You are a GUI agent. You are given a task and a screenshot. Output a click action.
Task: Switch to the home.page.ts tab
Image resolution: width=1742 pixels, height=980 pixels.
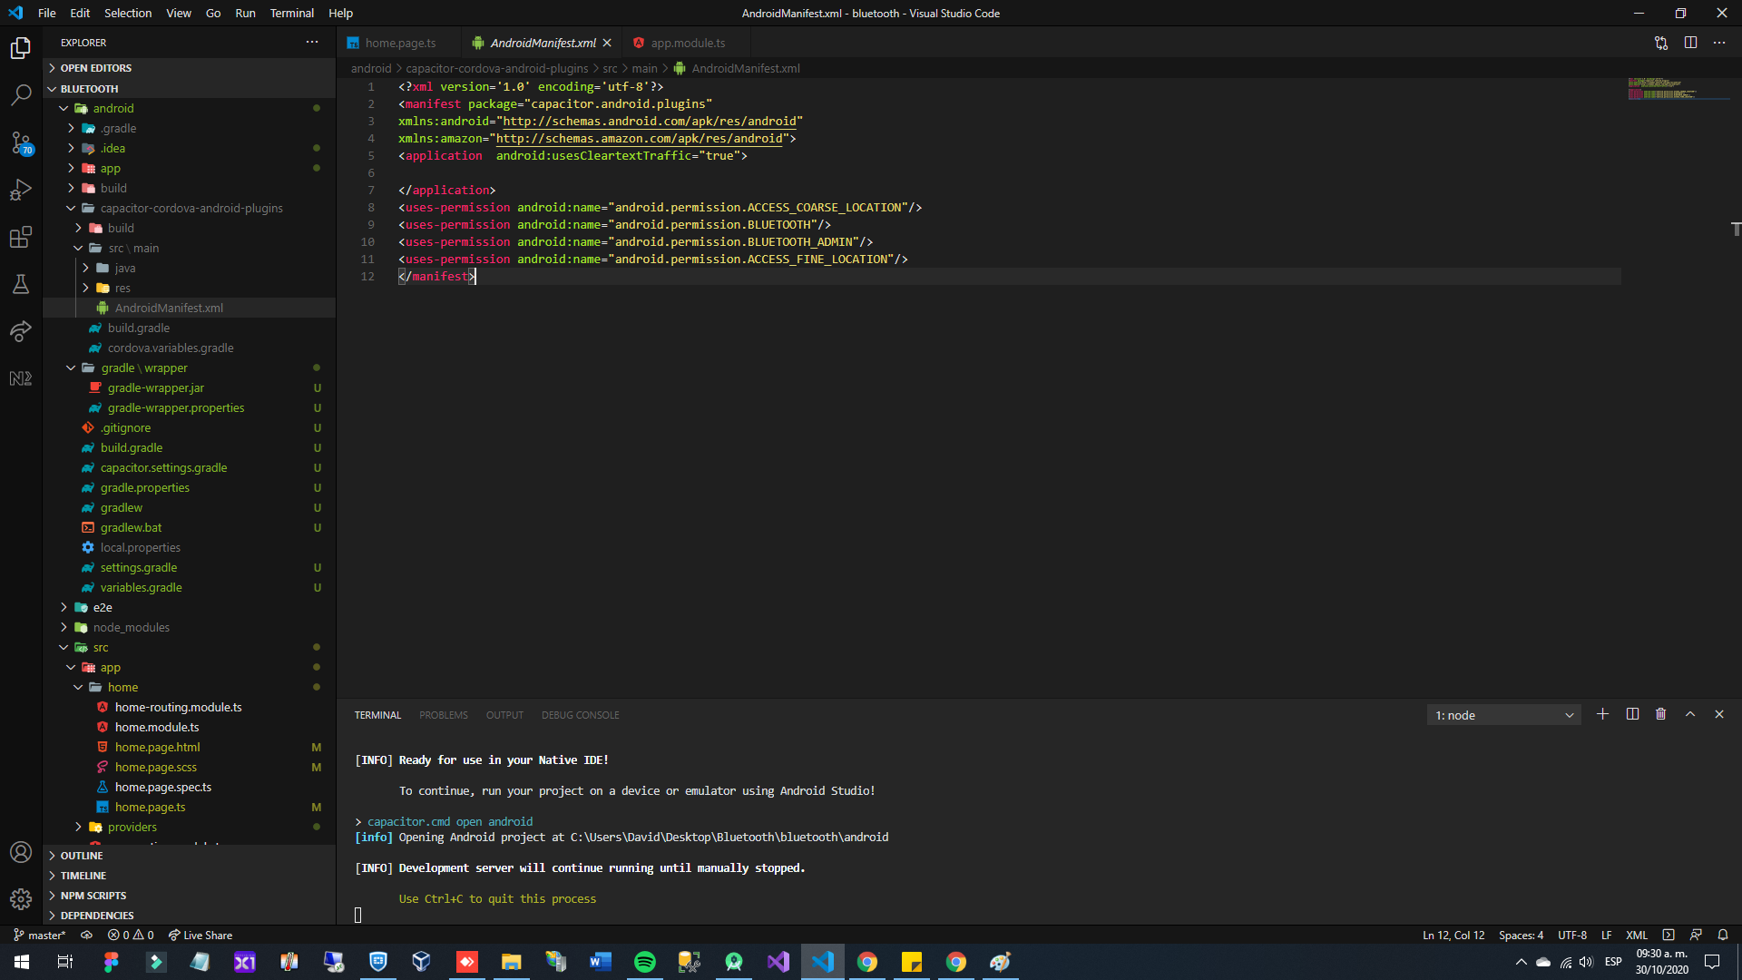coord(400,43)
